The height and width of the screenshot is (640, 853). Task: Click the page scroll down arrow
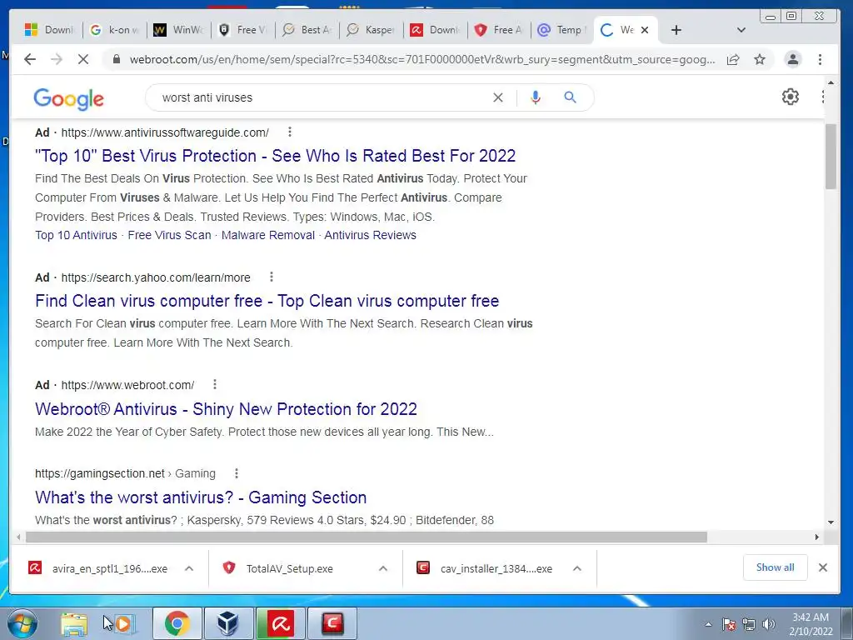(x=831, y=522)
